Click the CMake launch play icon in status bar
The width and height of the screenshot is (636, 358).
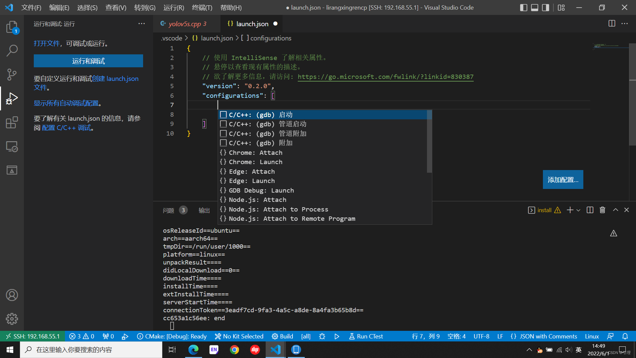pyautogui.click(x=337, y=336)
